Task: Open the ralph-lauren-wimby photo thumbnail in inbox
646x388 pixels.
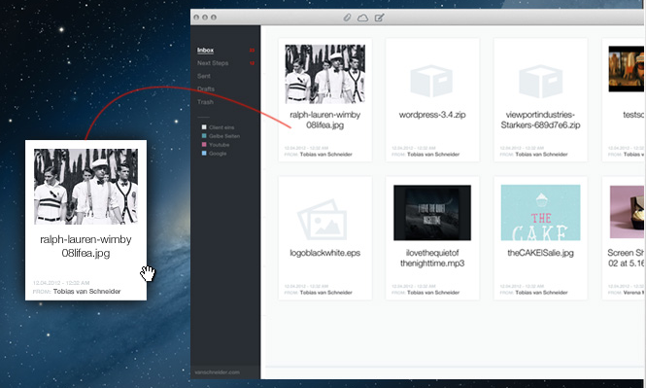Action: [324, 74]
